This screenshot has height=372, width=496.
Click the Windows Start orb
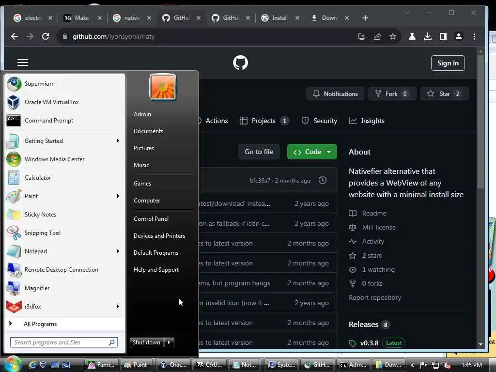point(13,364)
